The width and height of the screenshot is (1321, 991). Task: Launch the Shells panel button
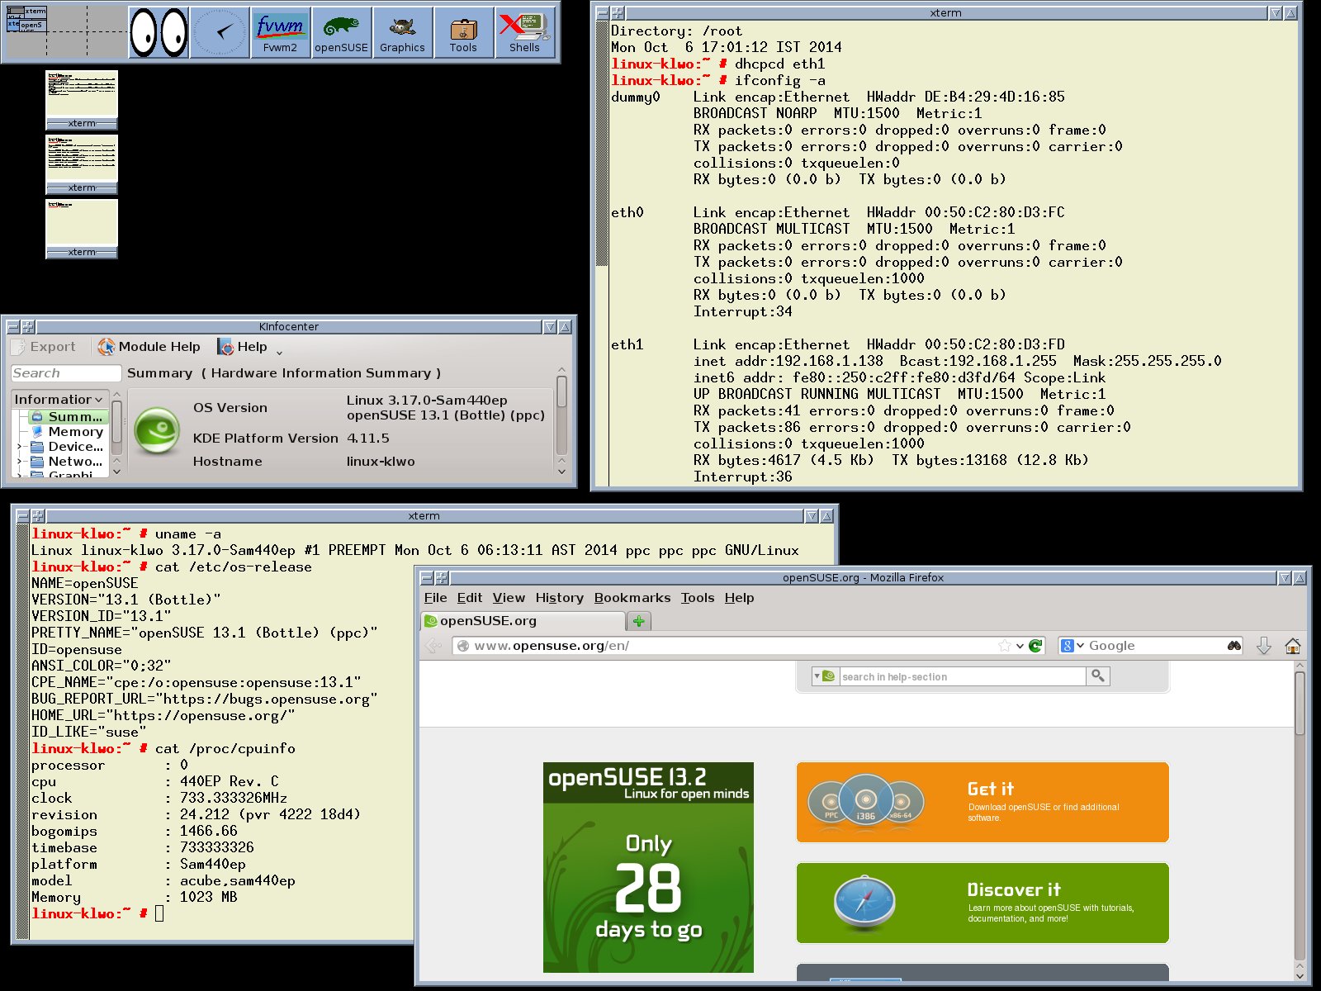coord(524,33)
